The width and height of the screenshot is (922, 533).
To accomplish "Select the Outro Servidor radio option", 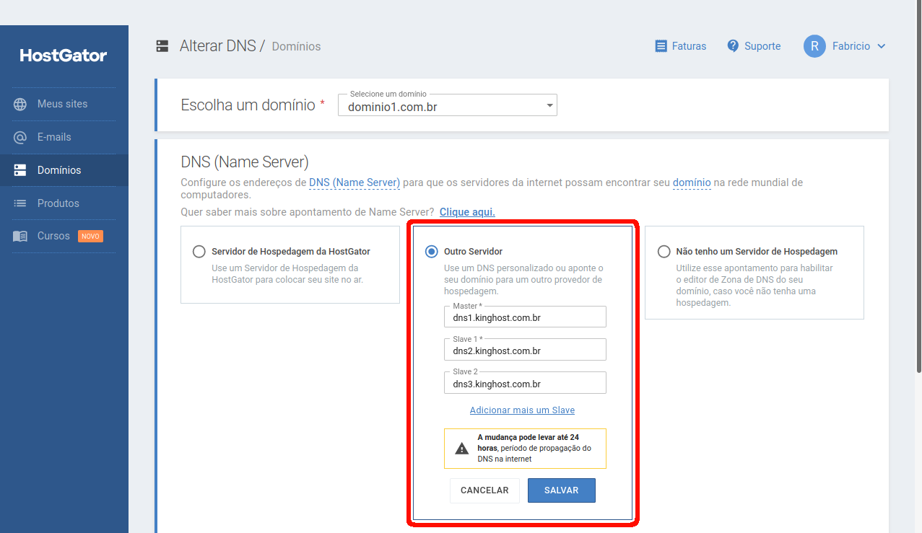I will click(431, 252).
